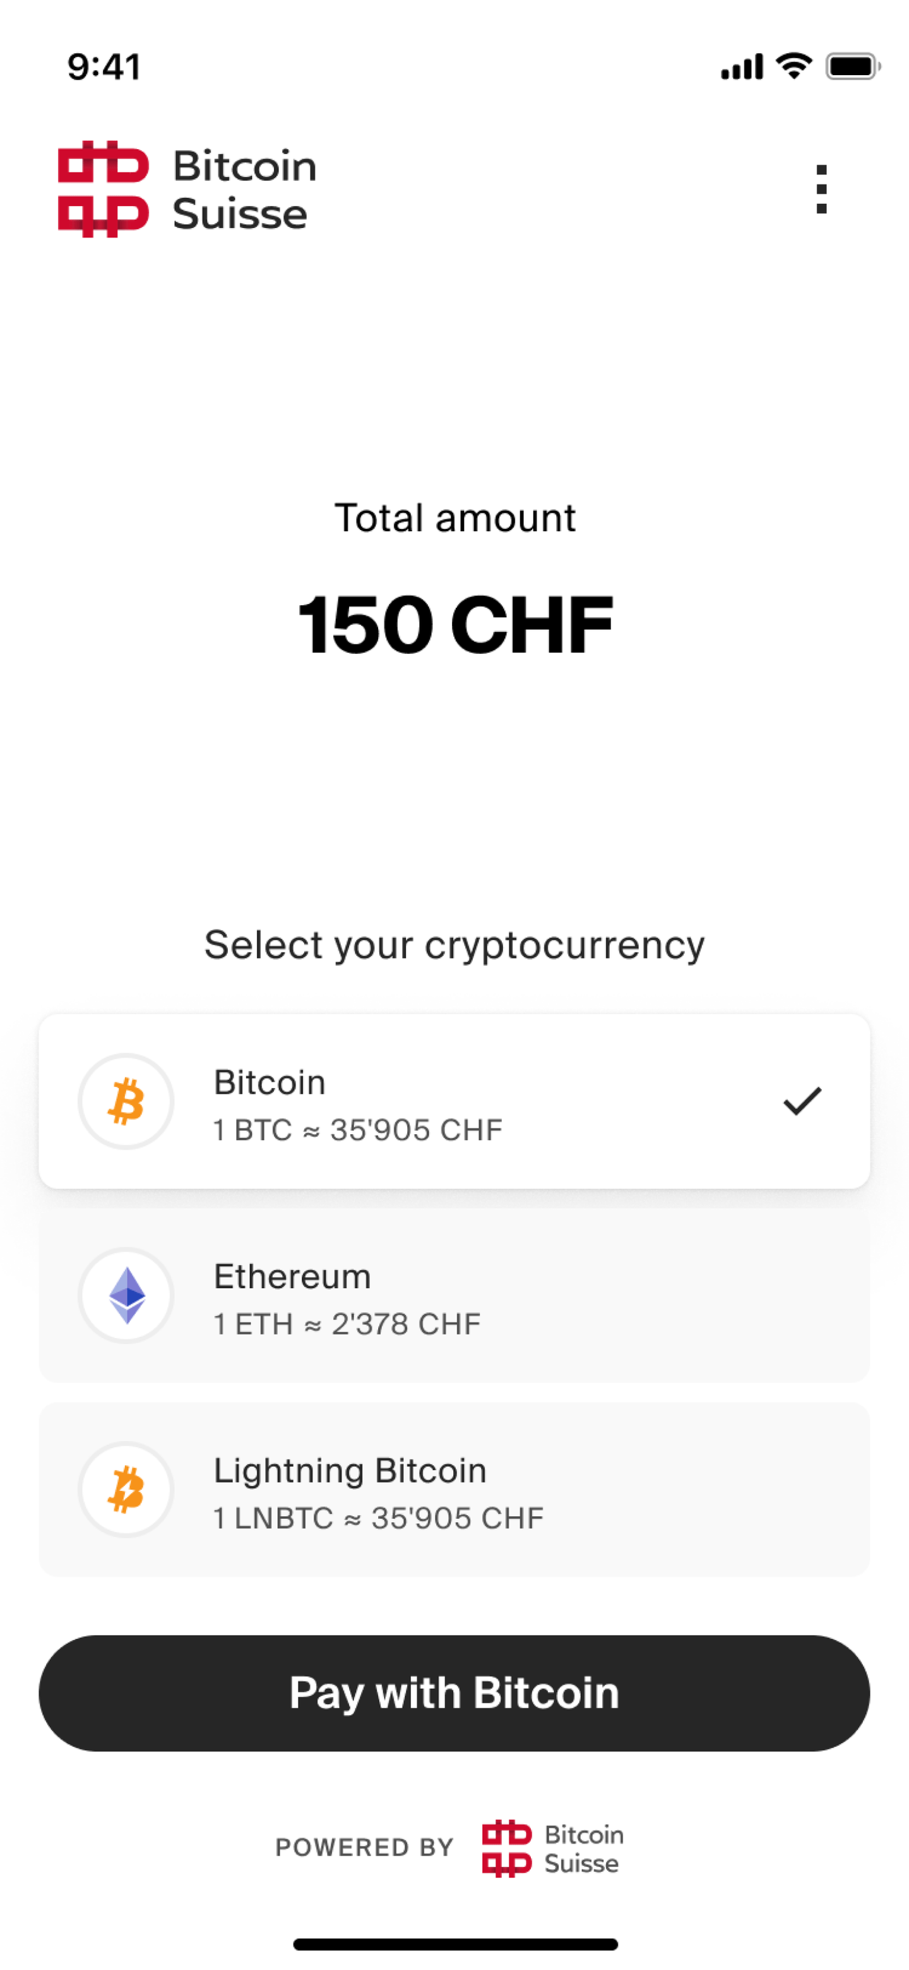
Task: Tap the cellular signal bars icon
Action: pyautogui.click(x=741, y=68)
